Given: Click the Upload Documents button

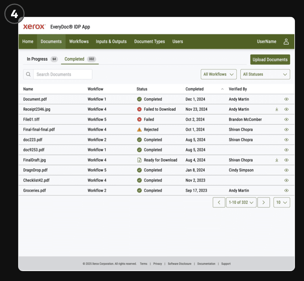Looking at the screenshot, I should click(x=270, y=60).
